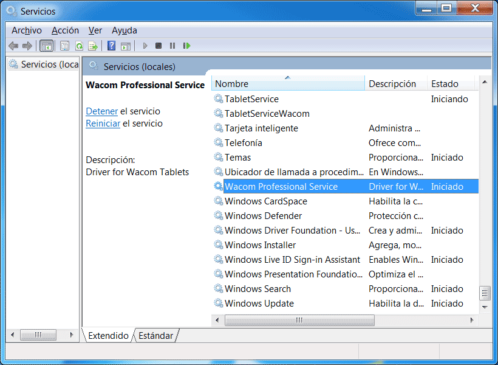Toggle the show/hide action pane icon
This screenshot has height=365, width=498.
tap(126, 46)
